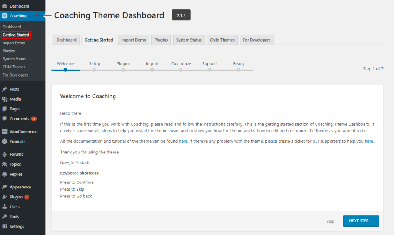Jump to the Ready step circle
The width and height of the screenshot is (394, 235).
pos(239,70)
